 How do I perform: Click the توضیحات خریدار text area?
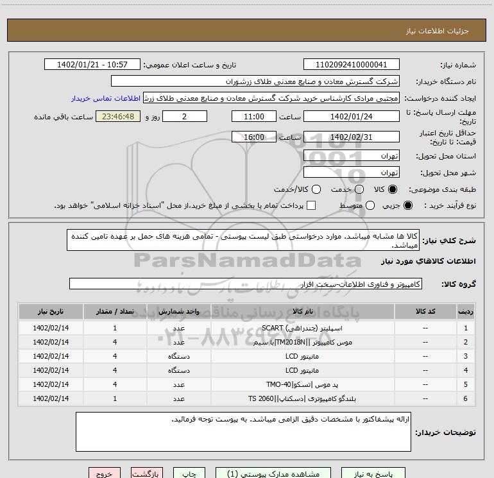click(x=243, y=432)
